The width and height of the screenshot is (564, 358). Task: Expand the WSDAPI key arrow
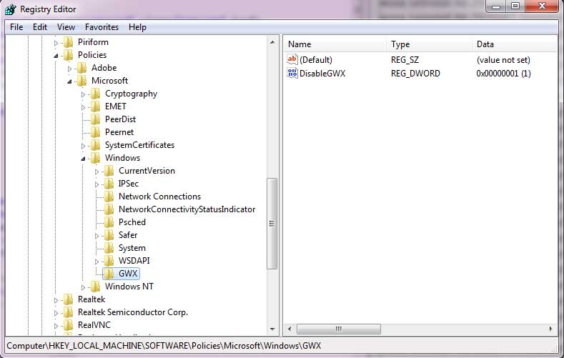click(x=97, y=262)
